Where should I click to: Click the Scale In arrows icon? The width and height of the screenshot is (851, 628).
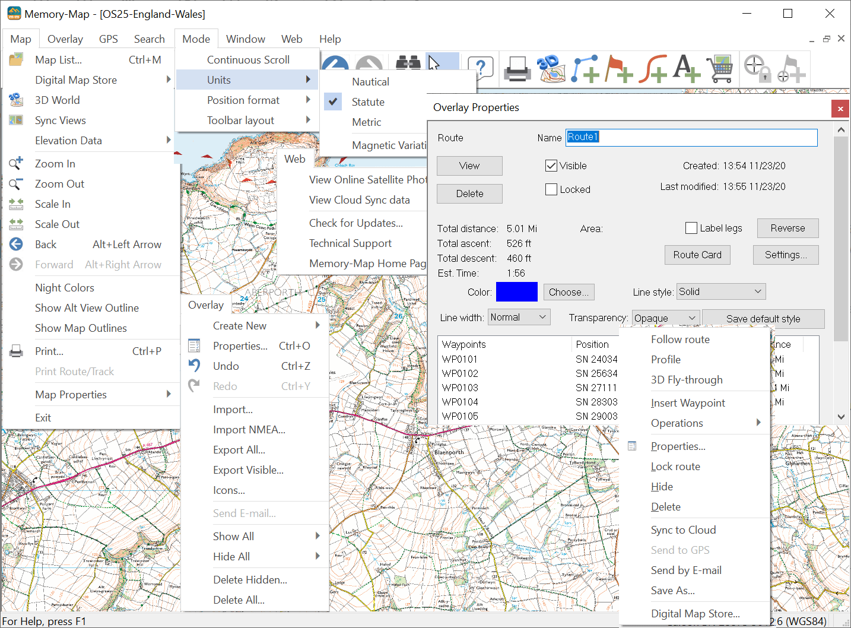click(16, 204)
